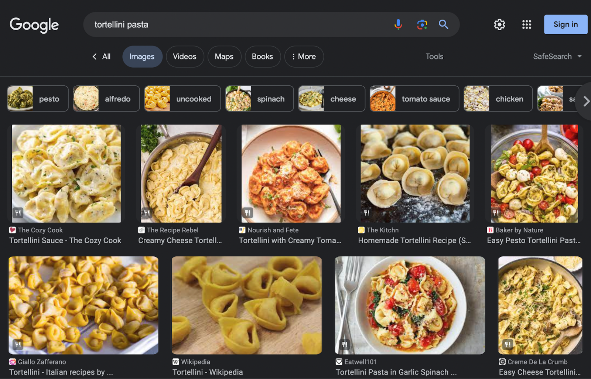
Task: Filter images by cheese chip
Action: [332, 99]
